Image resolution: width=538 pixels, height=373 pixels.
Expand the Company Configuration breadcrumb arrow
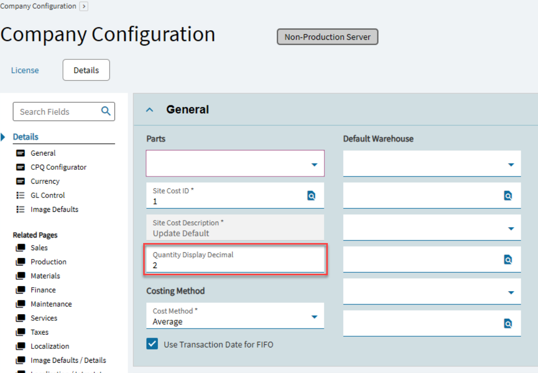click(84, 6)
